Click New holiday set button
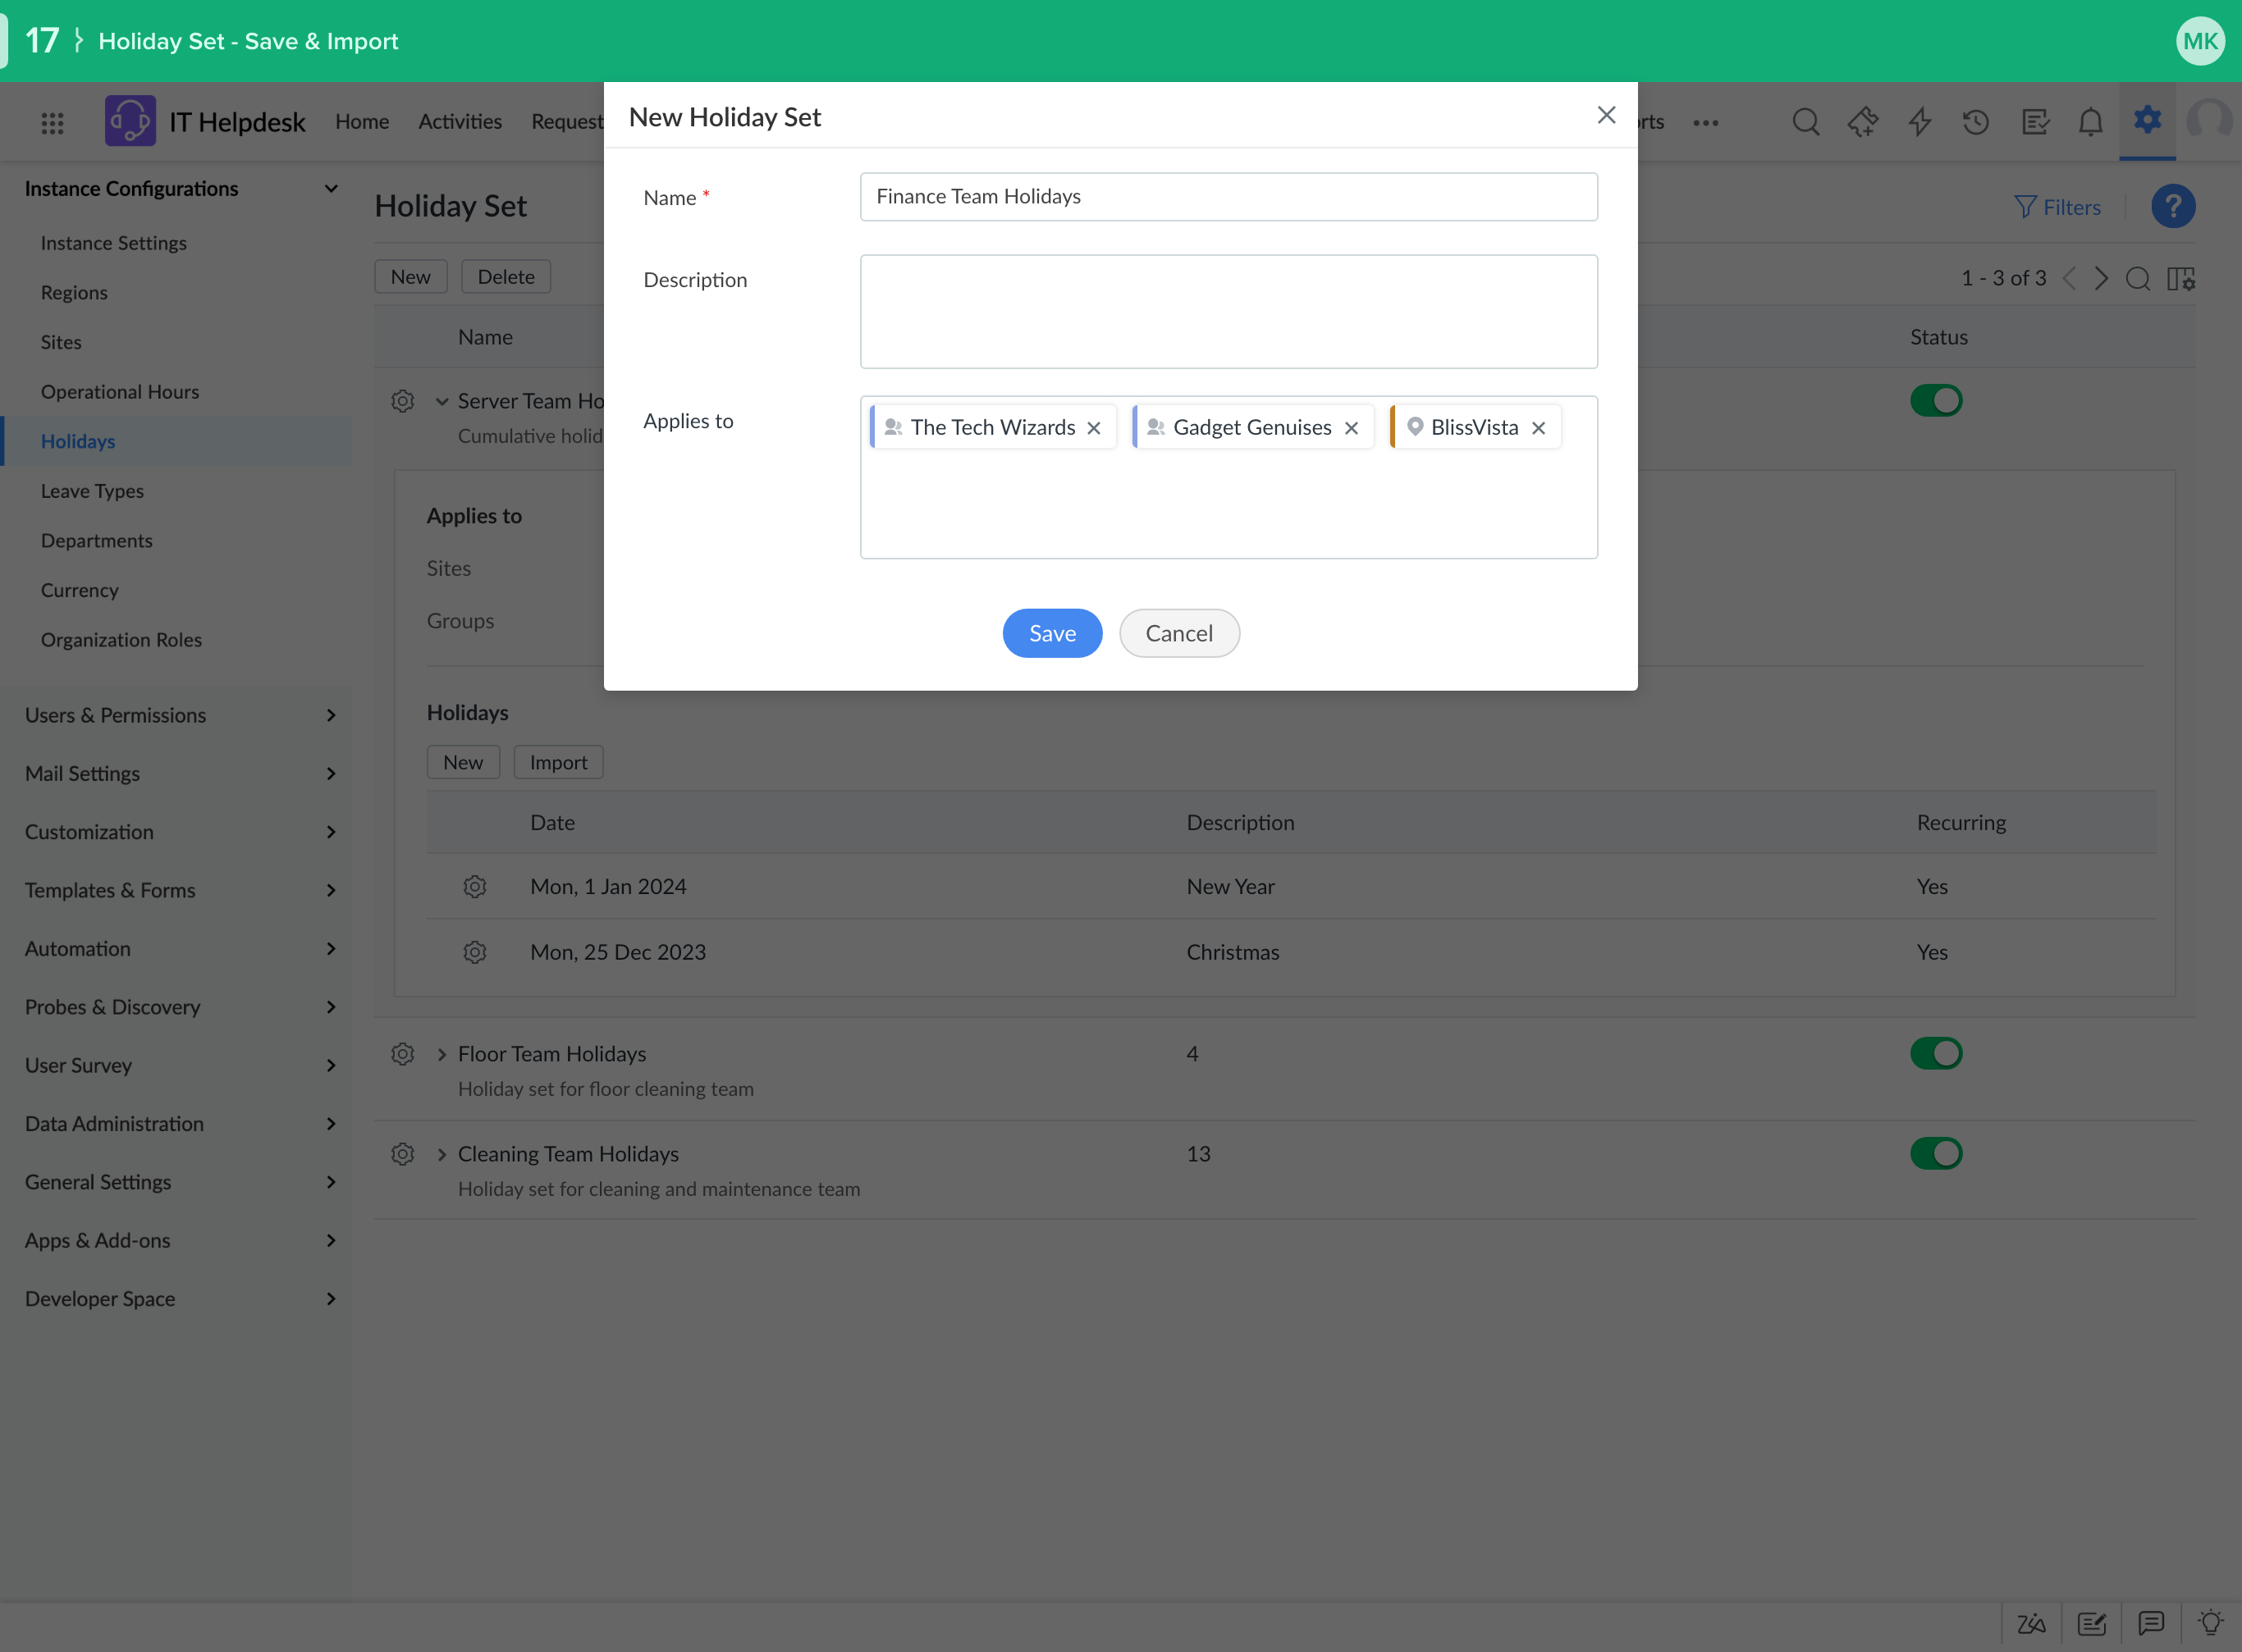 (x=410, y=277)
